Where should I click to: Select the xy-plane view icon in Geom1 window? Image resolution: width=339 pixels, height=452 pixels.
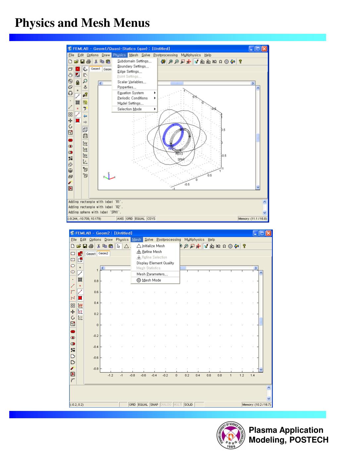click(85, 143)
